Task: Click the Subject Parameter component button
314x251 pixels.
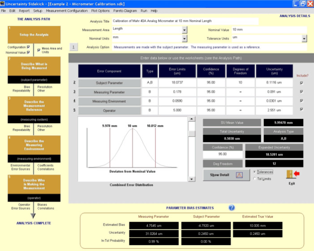Action: point(109,83)
